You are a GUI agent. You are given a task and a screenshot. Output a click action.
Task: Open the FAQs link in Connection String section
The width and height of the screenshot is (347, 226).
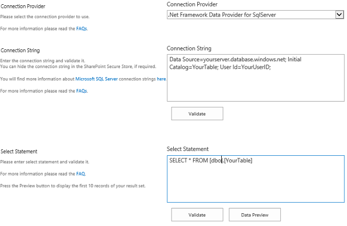(82, 91)
